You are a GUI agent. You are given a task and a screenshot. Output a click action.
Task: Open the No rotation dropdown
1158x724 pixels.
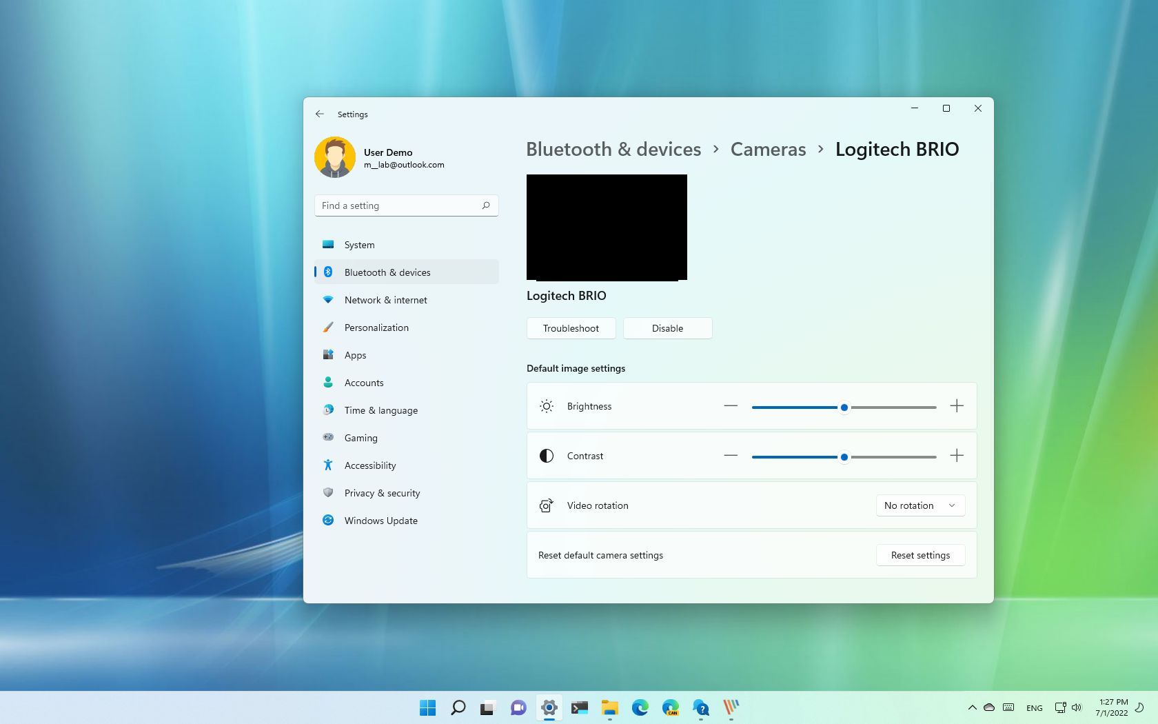920,505
